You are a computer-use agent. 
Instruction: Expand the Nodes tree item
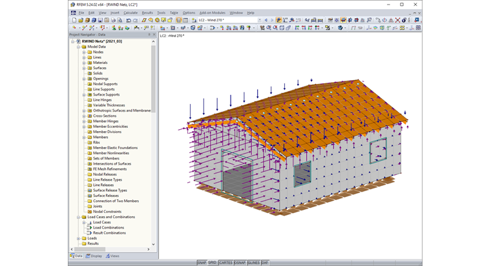(84, 52)
